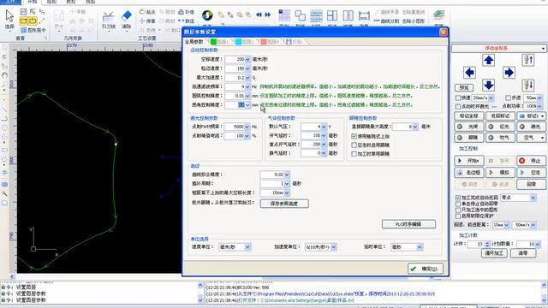Image resolution: width=548 pixels, height=308 pixels.
Task: Click the 清除 eraser tool
Action: pyautogui.click(x=126, y=20)
